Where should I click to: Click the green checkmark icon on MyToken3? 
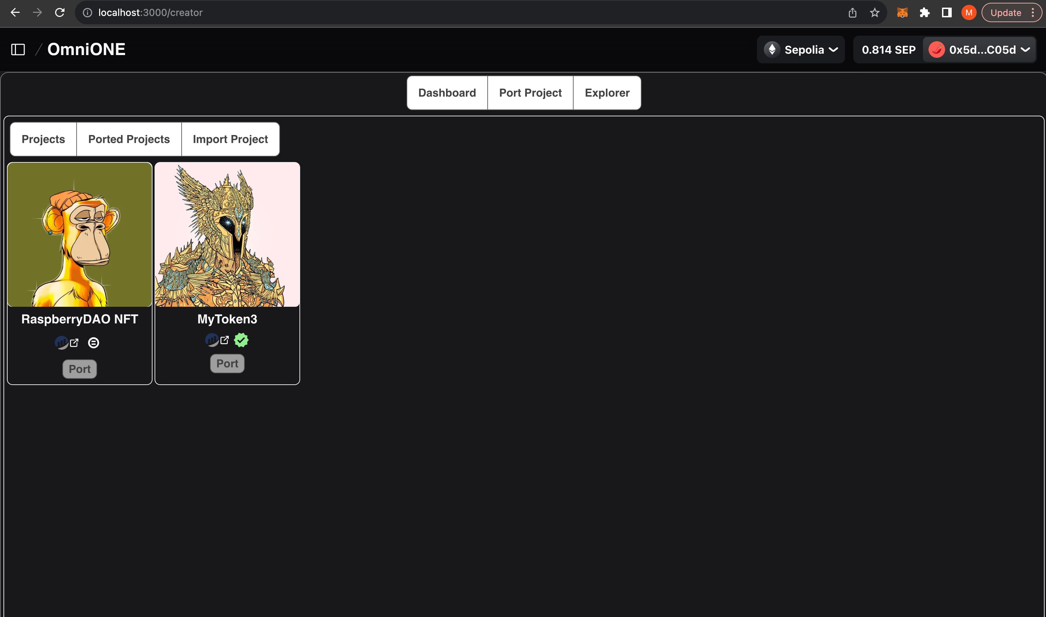pos(242,339)
